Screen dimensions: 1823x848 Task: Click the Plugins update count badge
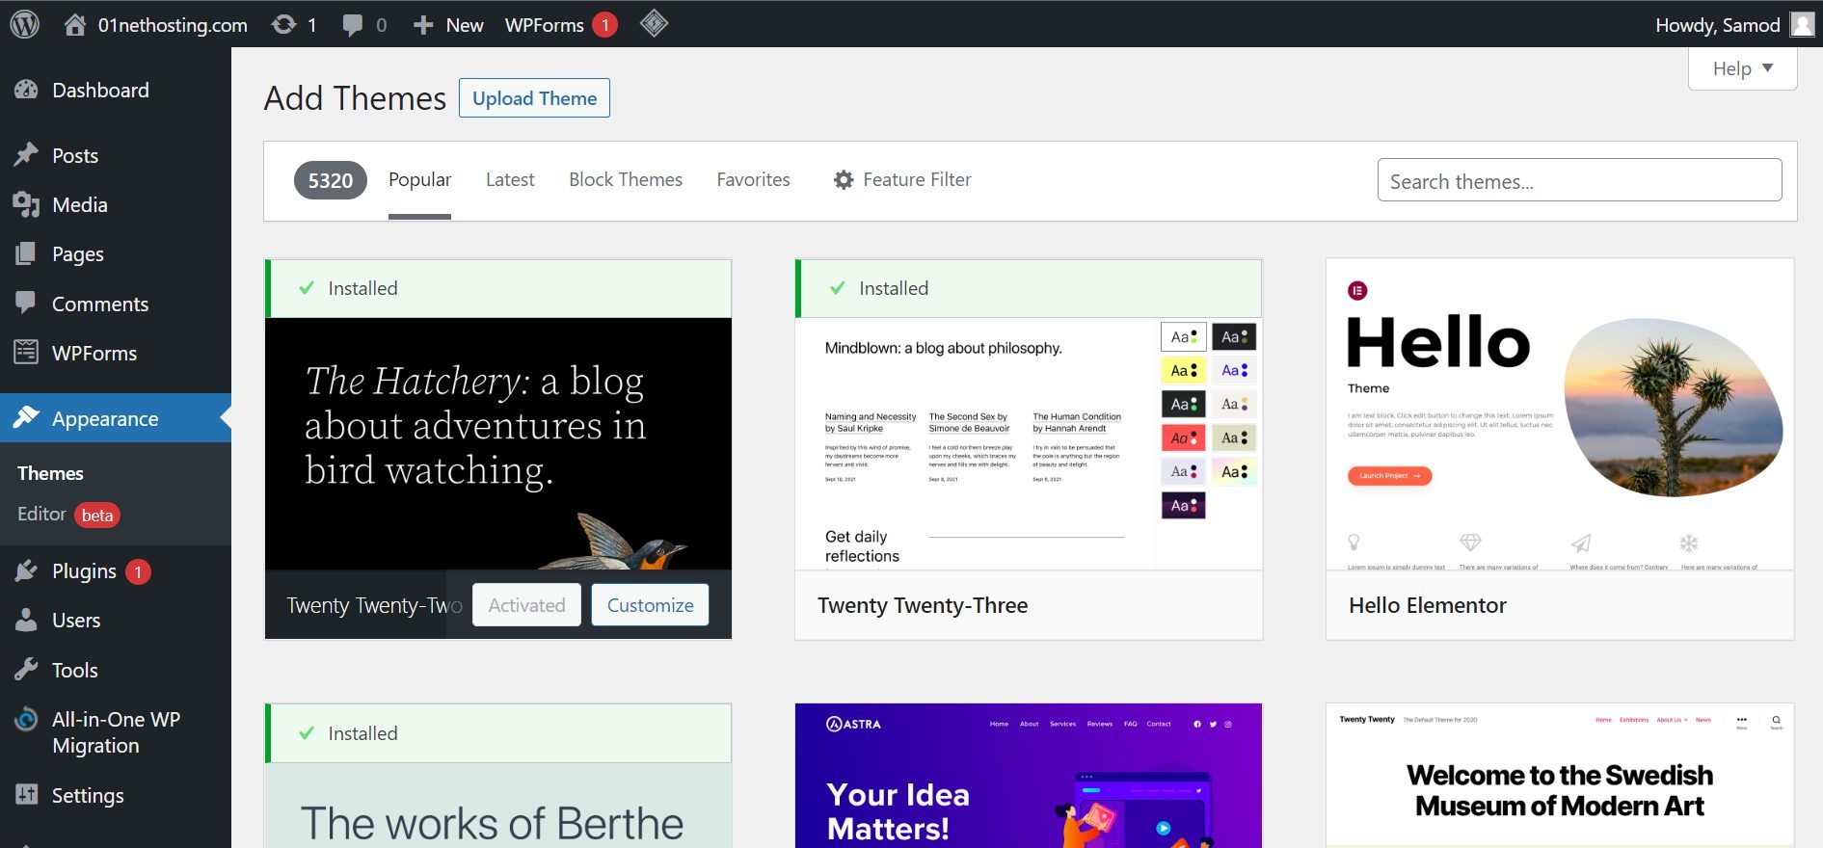coord(138,572)
